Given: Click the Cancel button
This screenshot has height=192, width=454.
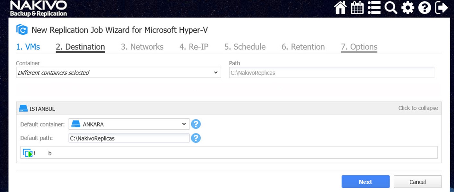Looking at the screenshot, I should [418, 182].
